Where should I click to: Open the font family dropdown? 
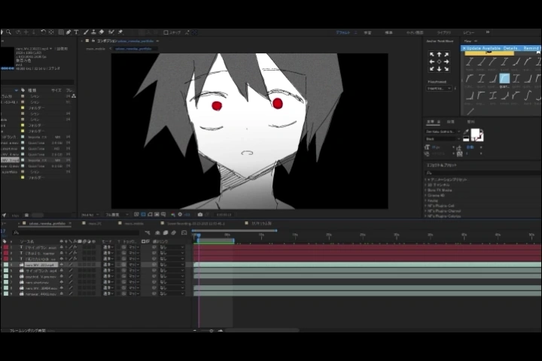pos(443,132)
